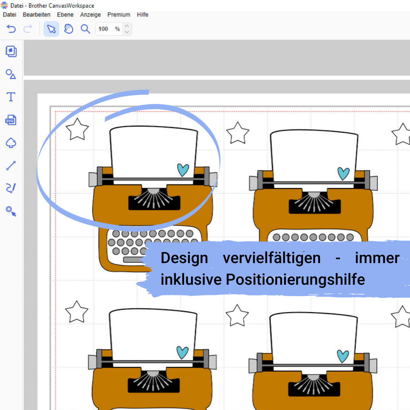Open the pattern library icon in sidebar

tap(11, 51)
